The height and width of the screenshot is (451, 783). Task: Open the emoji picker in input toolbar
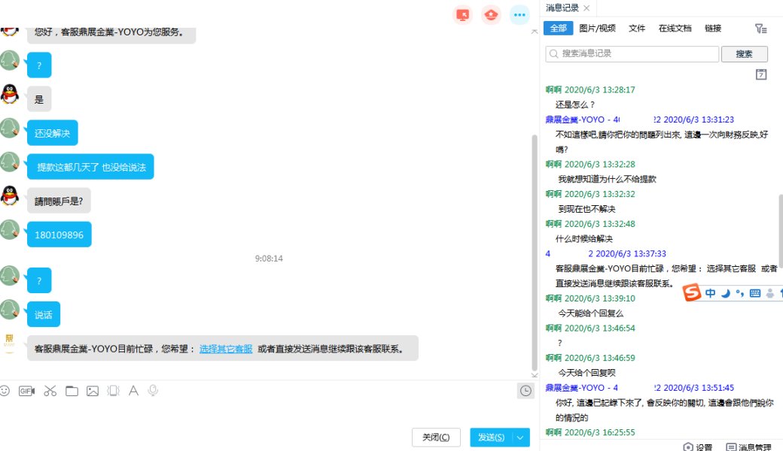[5, 391]
